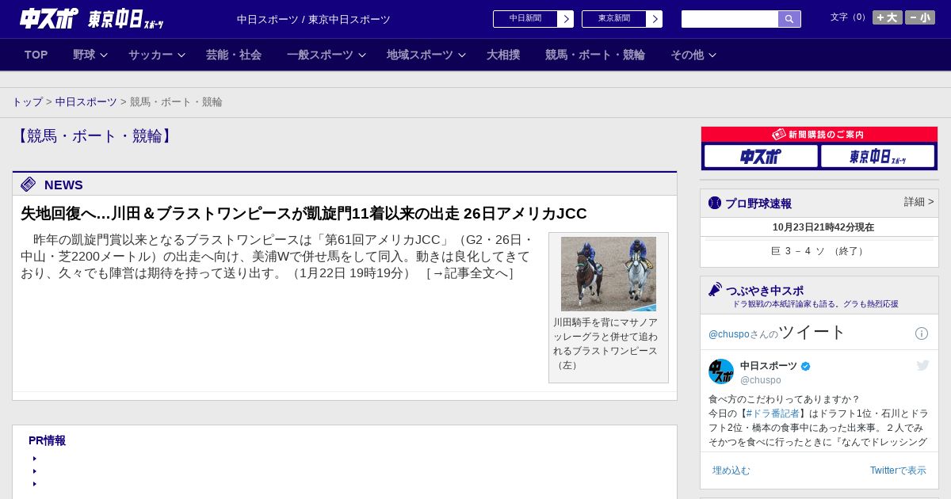Click 中スポ subscription banner button
Screen dimensions: 951x499
coord(761,156)
